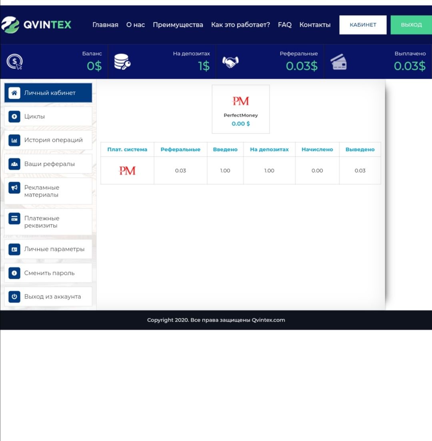432x441 pixels.
Task: Click the PerfectMoney label in the card
Action: (241, 115)
